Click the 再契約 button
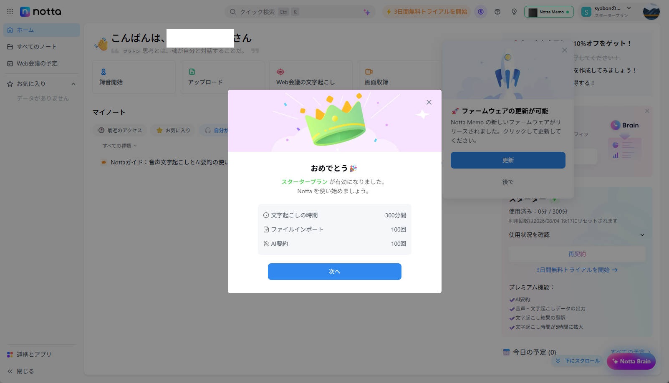Screen dimensions: 669x383 click(x=577, y=254)
